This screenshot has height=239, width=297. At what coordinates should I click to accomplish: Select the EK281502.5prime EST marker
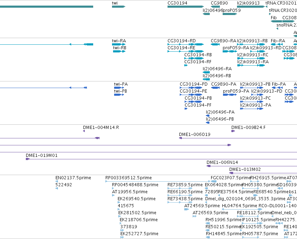(x=119, y=216)
